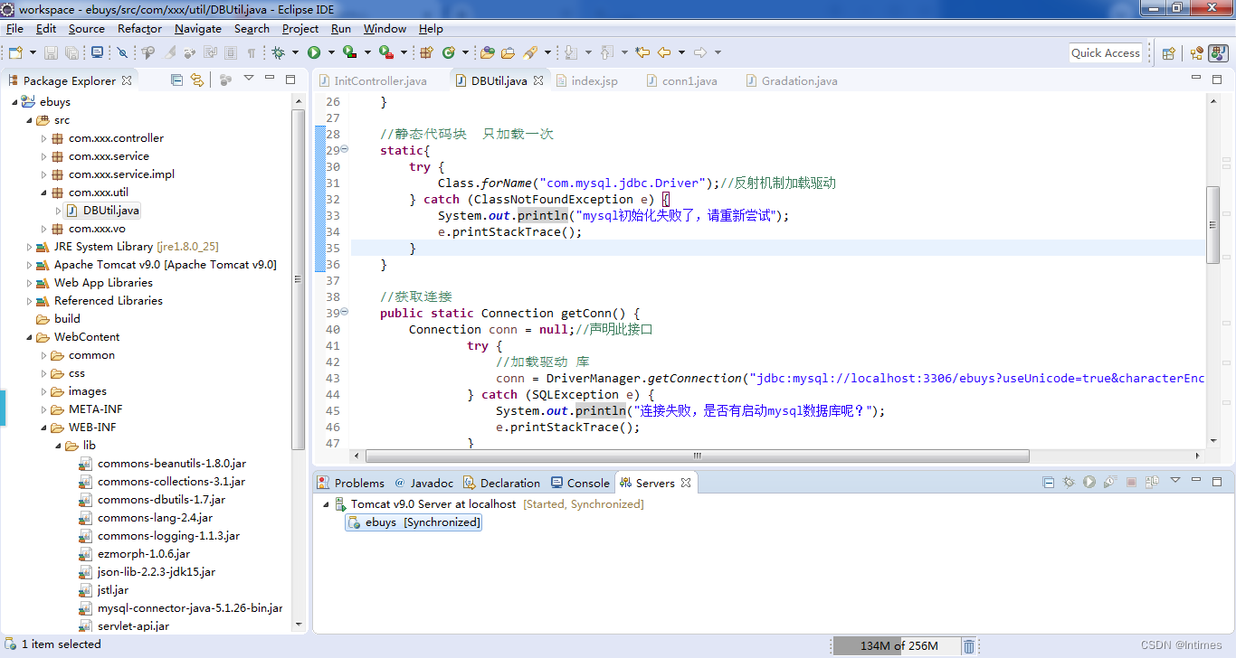The image size is (1236, 658).
Task: Select Apache Tomcat v9.0 library node
Action: tap(165, 265)
